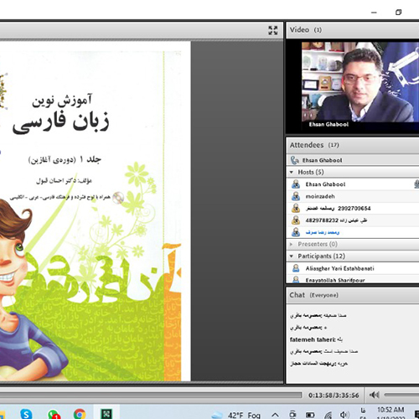Click the window minimize button
Screen dimensions: 419x419
374,13
